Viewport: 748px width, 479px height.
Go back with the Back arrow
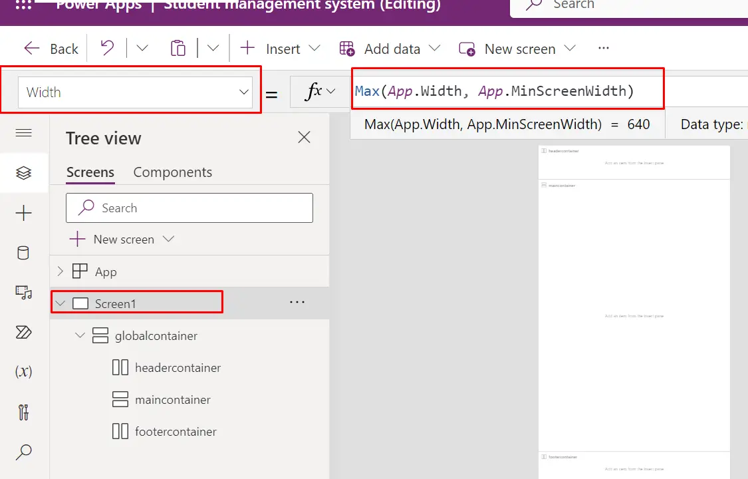pyautogui.click(x=51, y=49)
